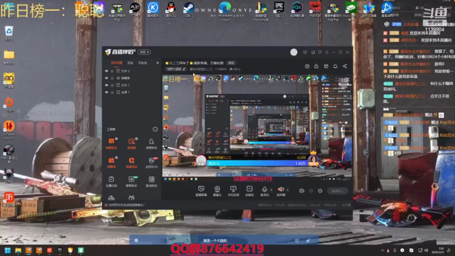Switch to the second scene tab
The height and width of the screenshot is (256, 455).
point(130,63)
